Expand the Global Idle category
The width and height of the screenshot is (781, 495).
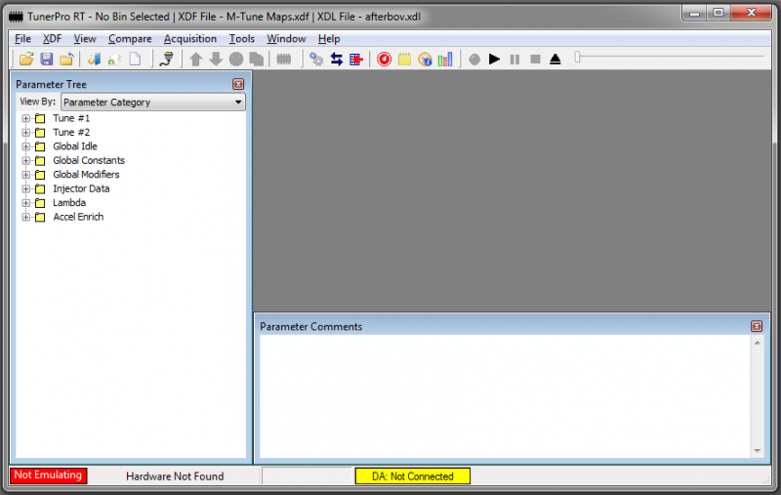click(25, 146)
